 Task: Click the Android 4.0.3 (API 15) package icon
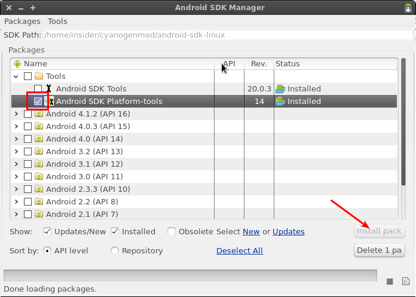[39, 126]
